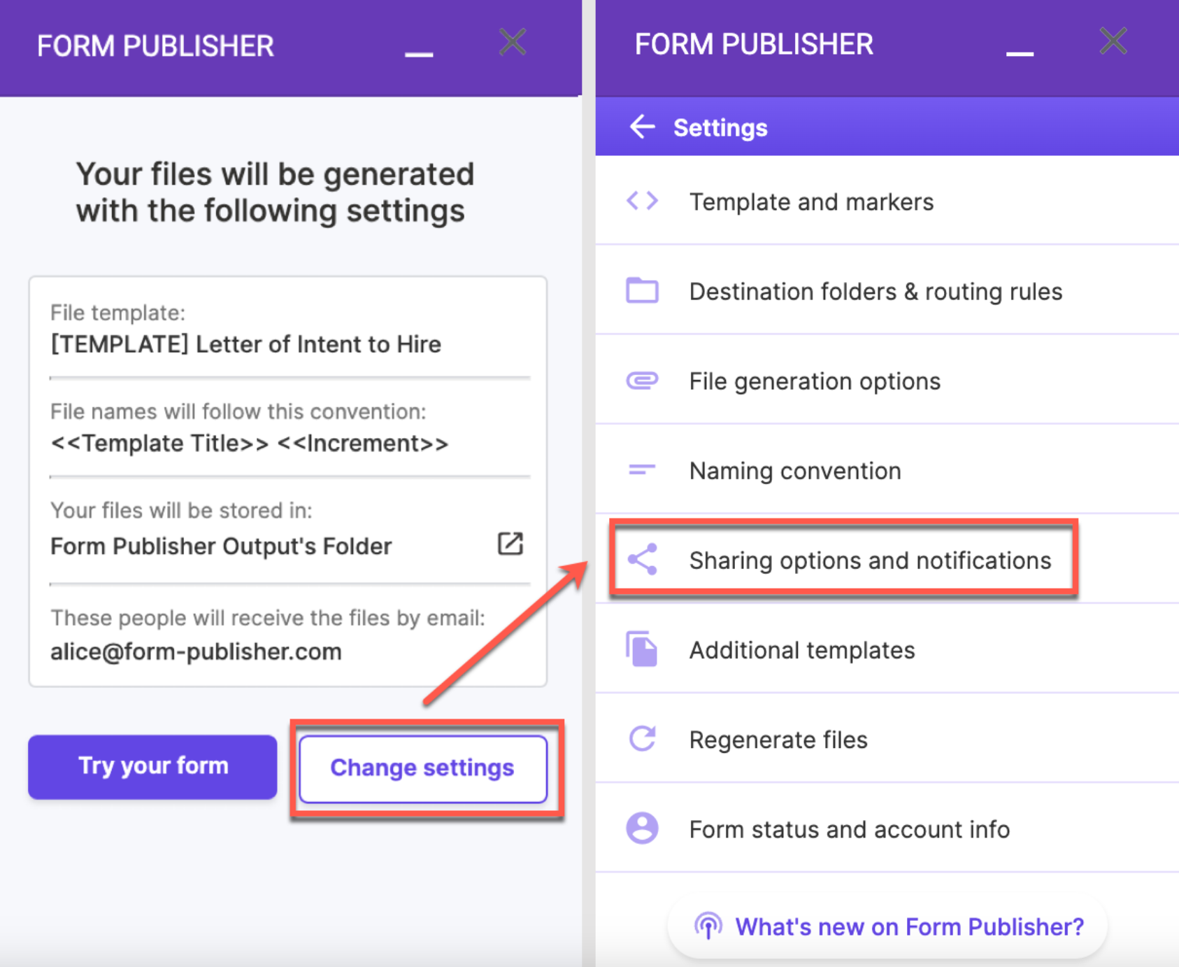The width and height of the screenshot is (1179, 967).
Task: Click Form Publisher Output's Folder name
Action: tap(221, 546)
